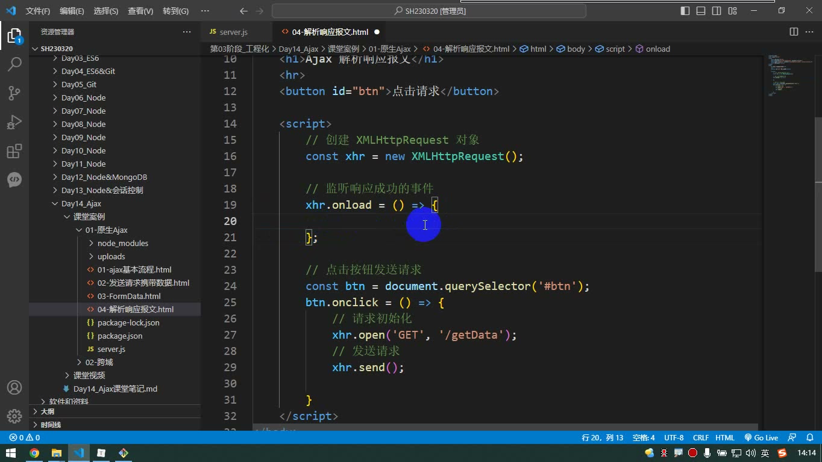The width and height of the screenshot is (822, 462).
Task: Open the Run and Debug view
Action: [x=14, y=122]
